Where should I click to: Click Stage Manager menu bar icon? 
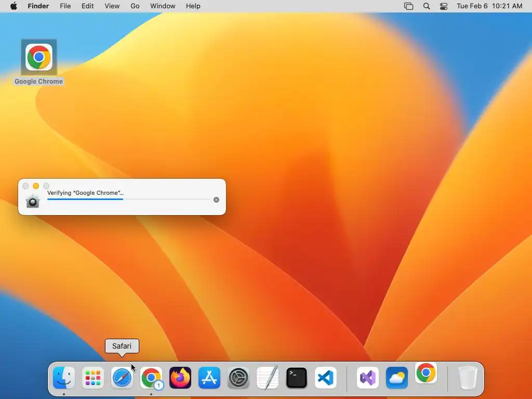[408, 6]
